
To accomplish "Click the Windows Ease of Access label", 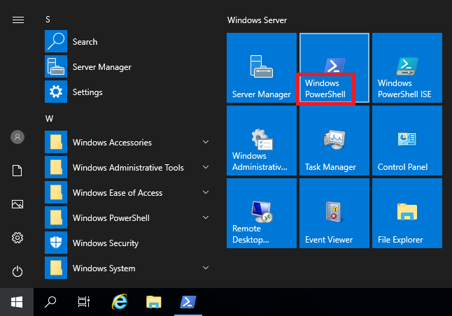I will pos(118,193).
